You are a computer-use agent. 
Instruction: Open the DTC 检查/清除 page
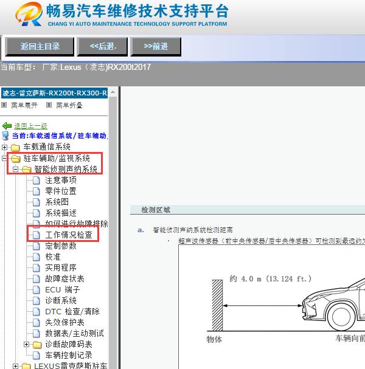(72, 312)
